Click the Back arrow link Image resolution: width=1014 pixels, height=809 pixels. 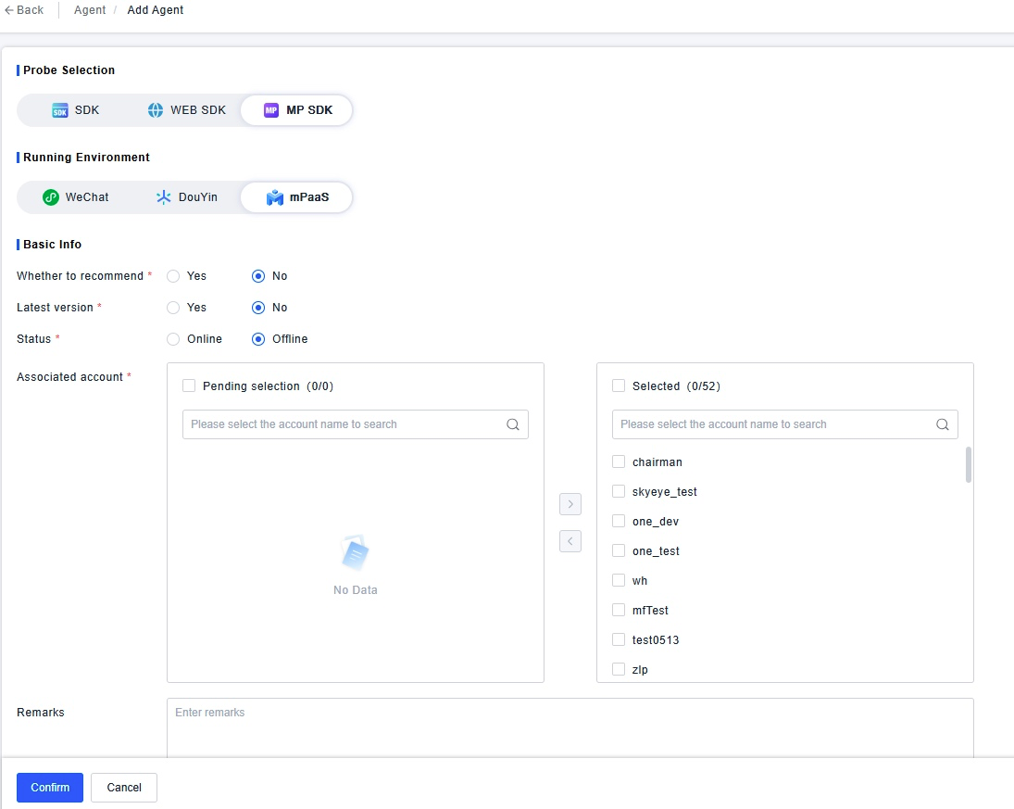click(x=24, y=10)
